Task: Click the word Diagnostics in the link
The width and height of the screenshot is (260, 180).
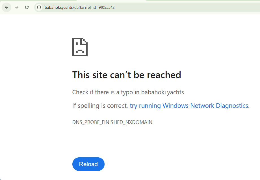Action: coord(232,106)
